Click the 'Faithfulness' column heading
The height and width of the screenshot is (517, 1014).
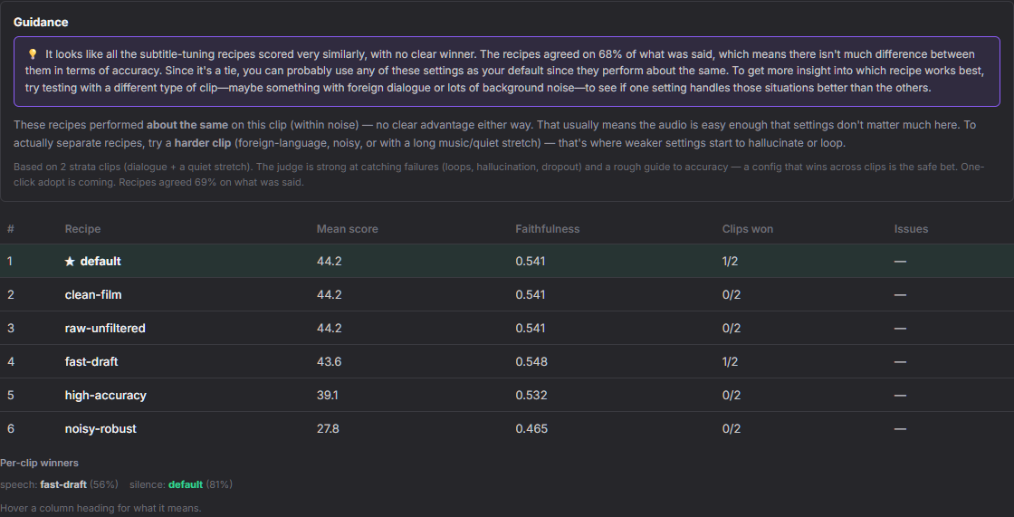[x=547, y=229]
